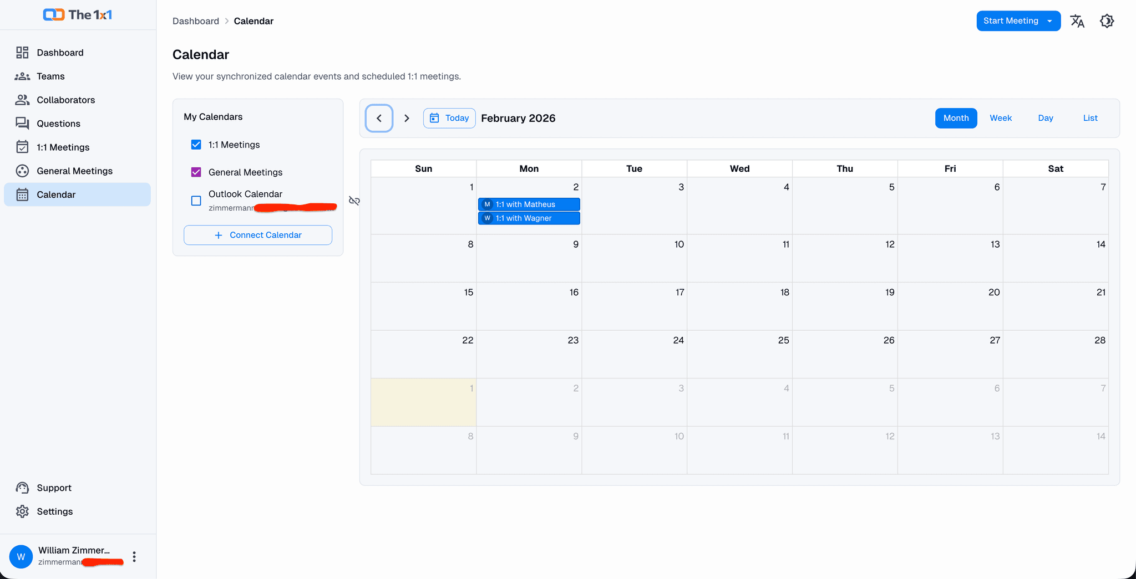Image resolution: width=1136 pixels, height=579 pixels.
Task: Enable the Outlook Calendar
Action: (x=196, y=201)
